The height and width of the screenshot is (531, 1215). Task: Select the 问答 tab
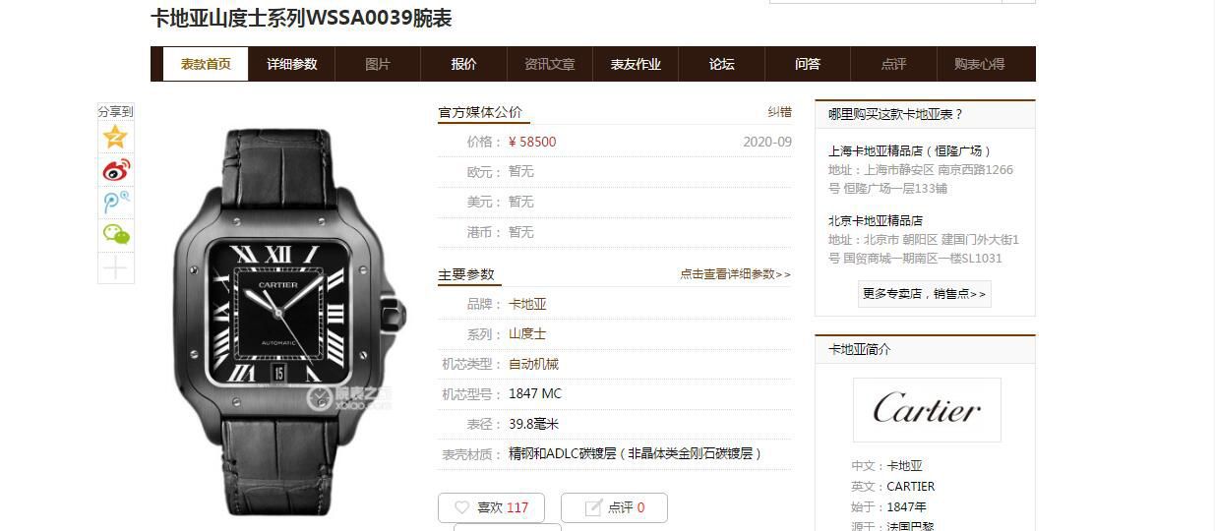click(808, 64)
